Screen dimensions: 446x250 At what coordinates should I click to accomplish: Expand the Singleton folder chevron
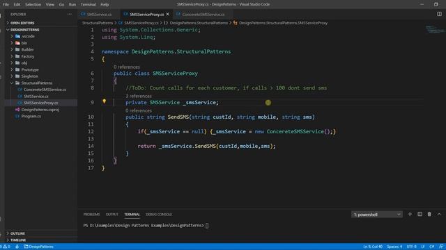click(12, 76)
